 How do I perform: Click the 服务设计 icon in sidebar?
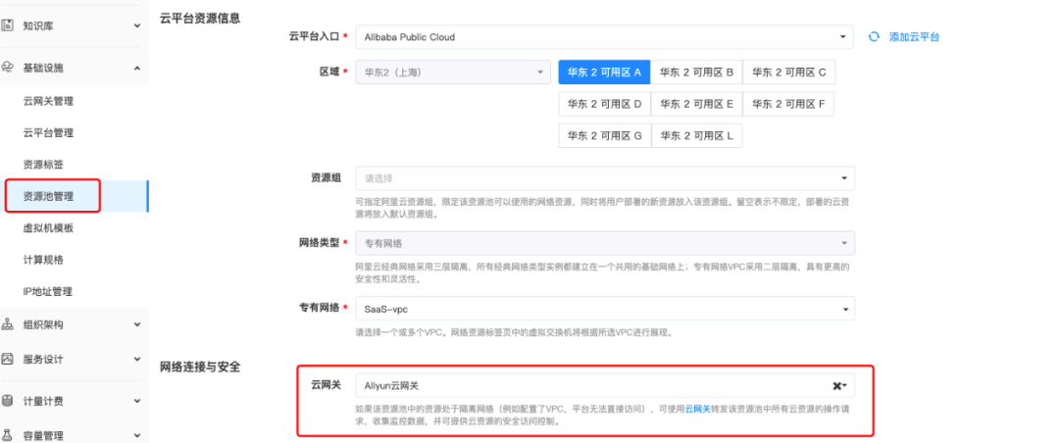[x=8, y=360]
